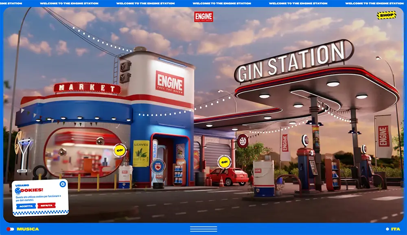
Task: Click the GO! hotspot on the market window
Action: [x=120, y=150]
